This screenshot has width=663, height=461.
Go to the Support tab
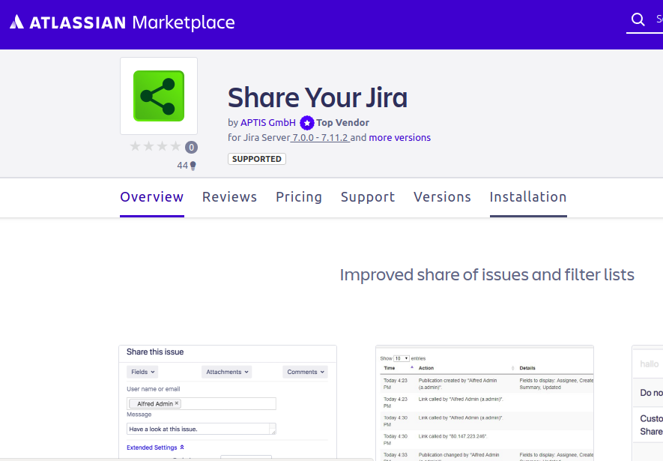pyautogui.click(x=367, y=197)
